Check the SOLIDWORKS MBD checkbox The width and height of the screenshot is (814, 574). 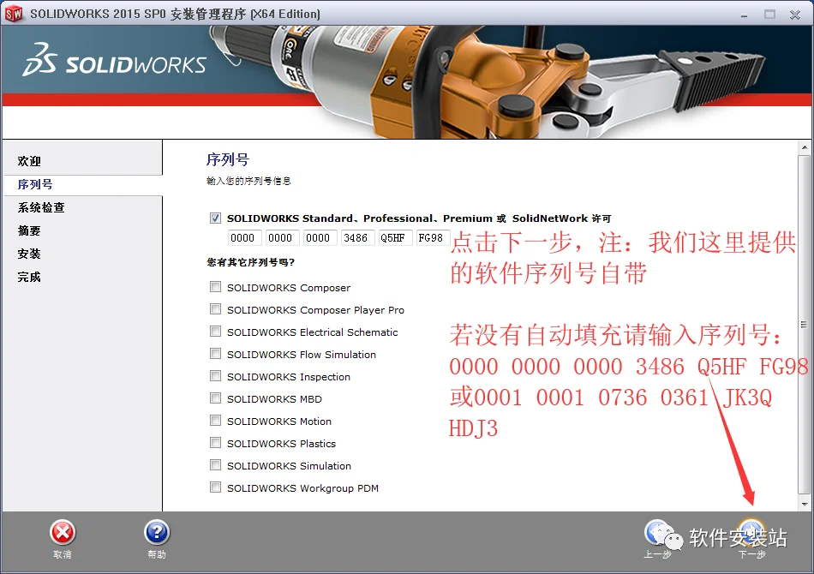215,398
